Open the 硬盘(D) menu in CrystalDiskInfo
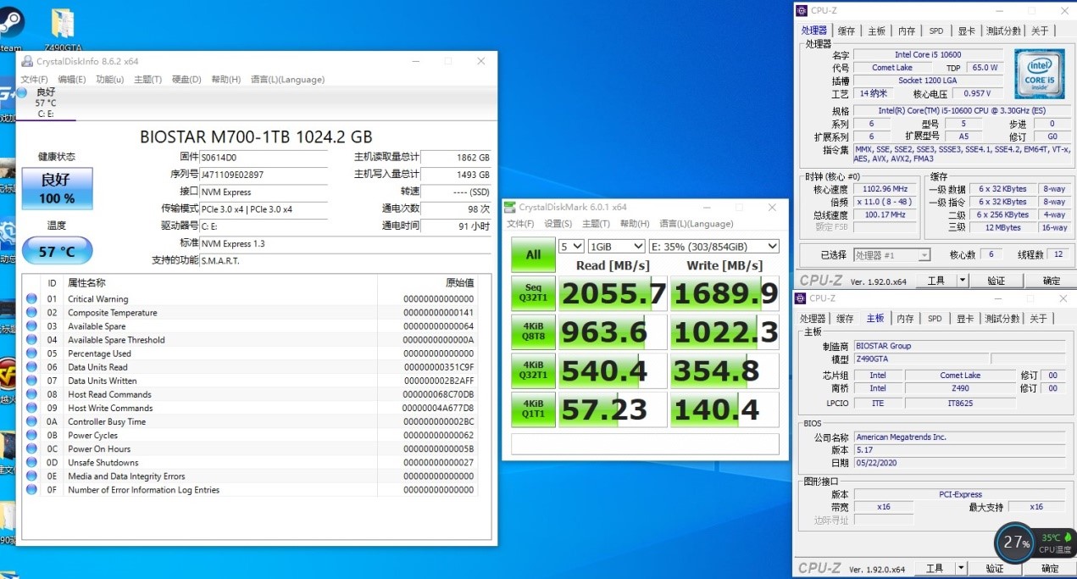The image size is (1077, 579). point(186,80)
